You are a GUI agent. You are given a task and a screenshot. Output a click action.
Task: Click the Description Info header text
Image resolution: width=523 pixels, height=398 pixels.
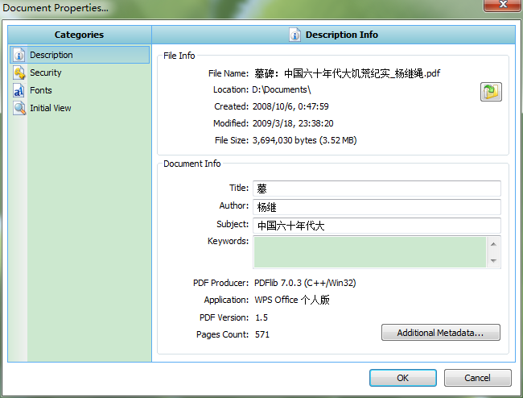(341, 35)
